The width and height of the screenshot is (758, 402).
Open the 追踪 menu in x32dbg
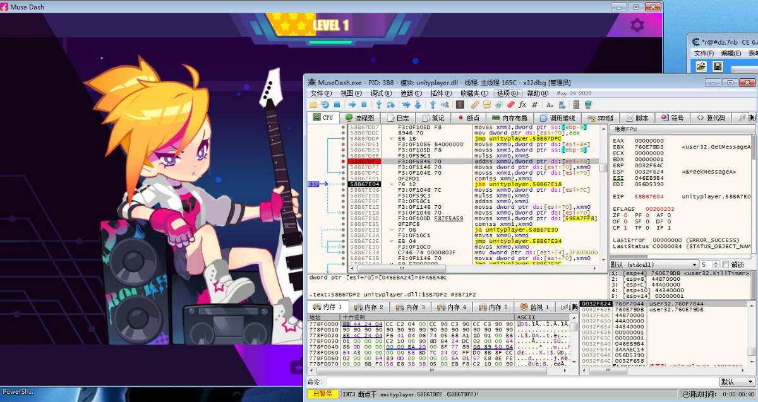click(x=411, y=93)
